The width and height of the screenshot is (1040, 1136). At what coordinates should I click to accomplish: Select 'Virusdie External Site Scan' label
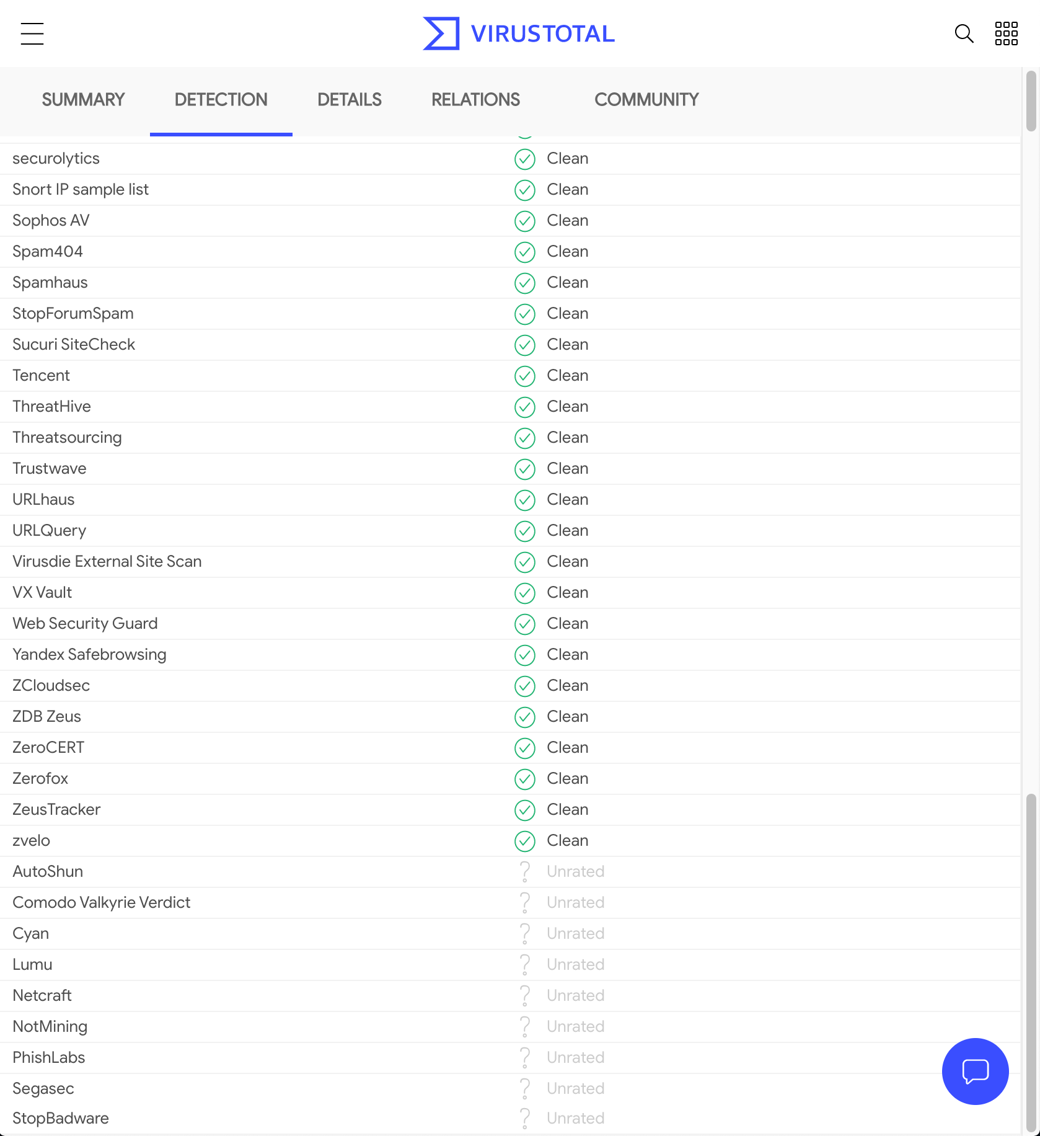[x=107, y=561]
